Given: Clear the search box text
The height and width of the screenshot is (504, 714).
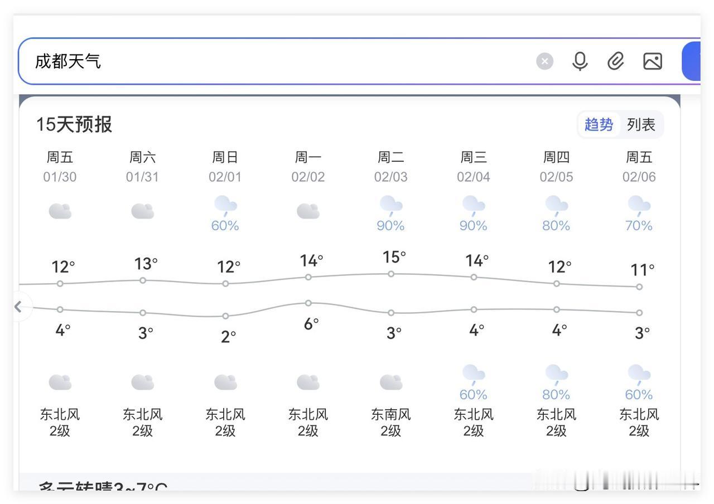Looking at the screenshot, I should coord(545,61).
